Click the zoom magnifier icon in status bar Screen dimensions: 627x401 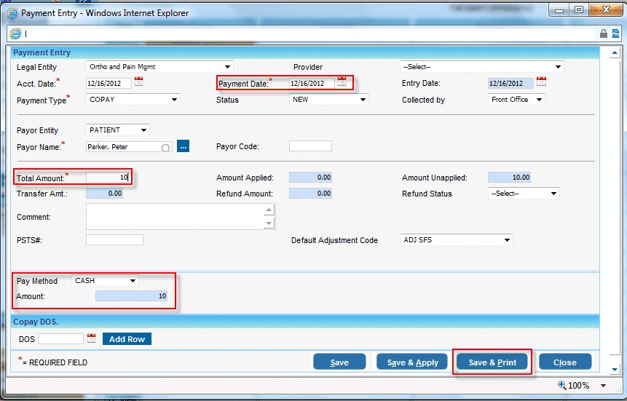pos(562,385)
